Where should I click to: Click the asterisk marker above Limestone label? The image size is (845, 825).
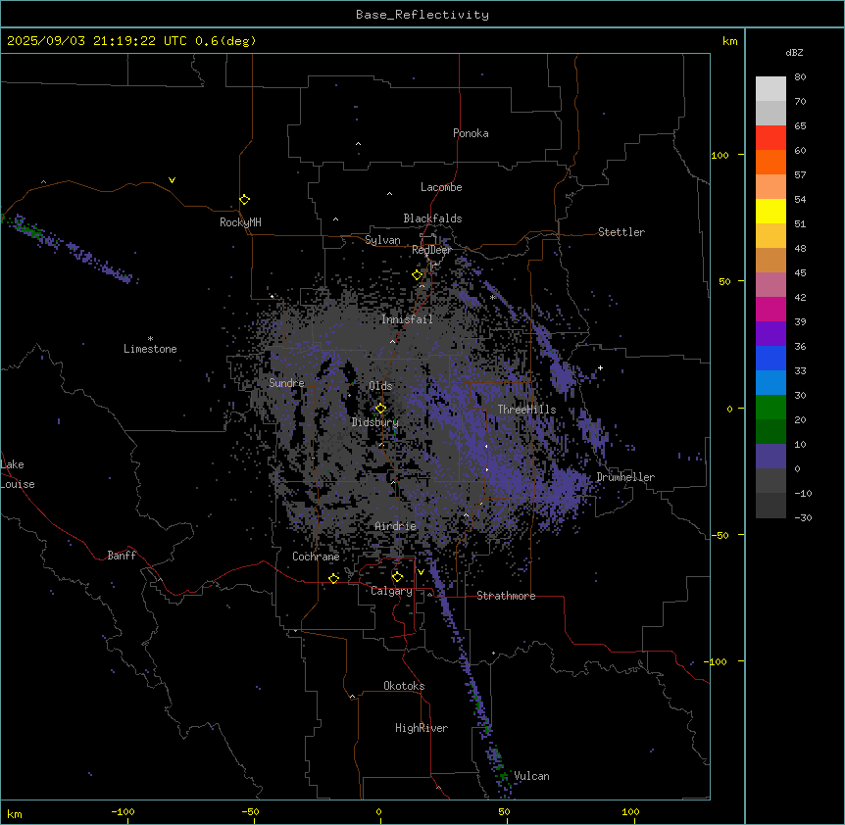(150, 339)
